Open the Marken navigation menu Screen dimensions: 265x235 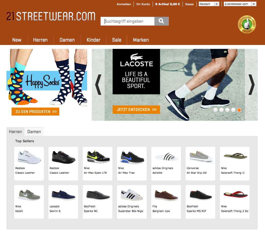click(141, 40)
